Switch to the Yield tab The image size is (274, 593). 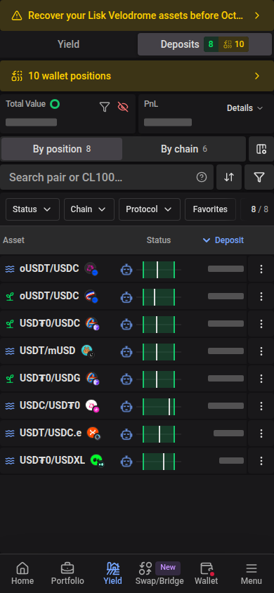[x=68, y=44]
